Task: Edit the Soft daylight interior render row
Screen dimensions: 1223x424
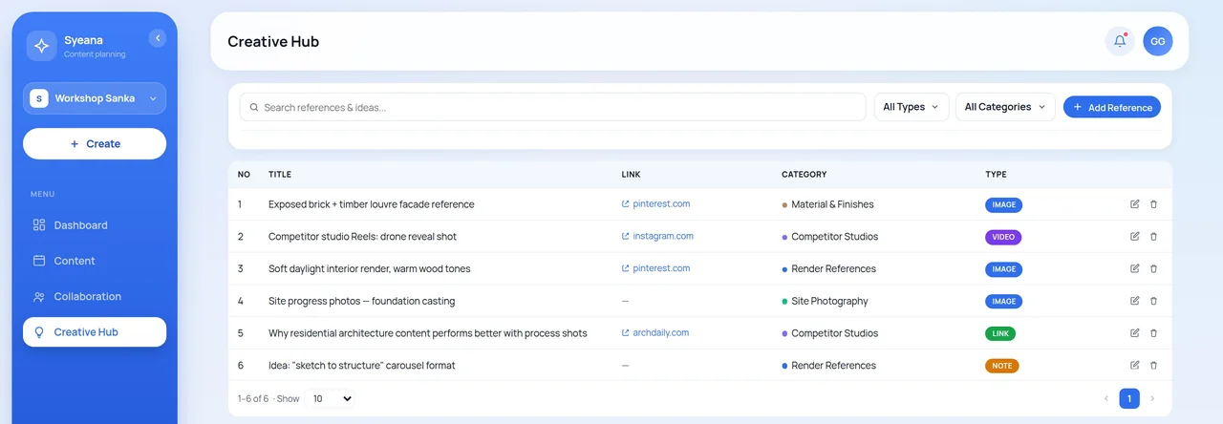Action: click(1135, 268)
